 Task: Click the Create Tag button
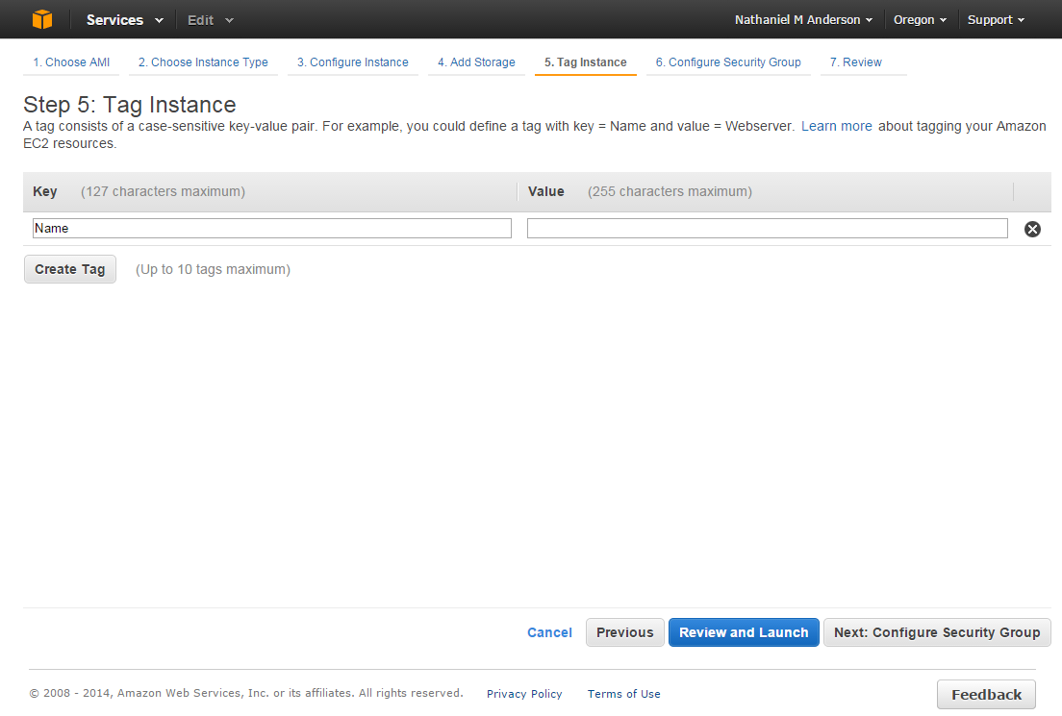pos(70,269)
